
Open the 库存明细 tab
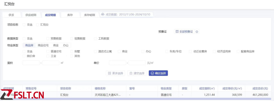(x=90, y=15)
